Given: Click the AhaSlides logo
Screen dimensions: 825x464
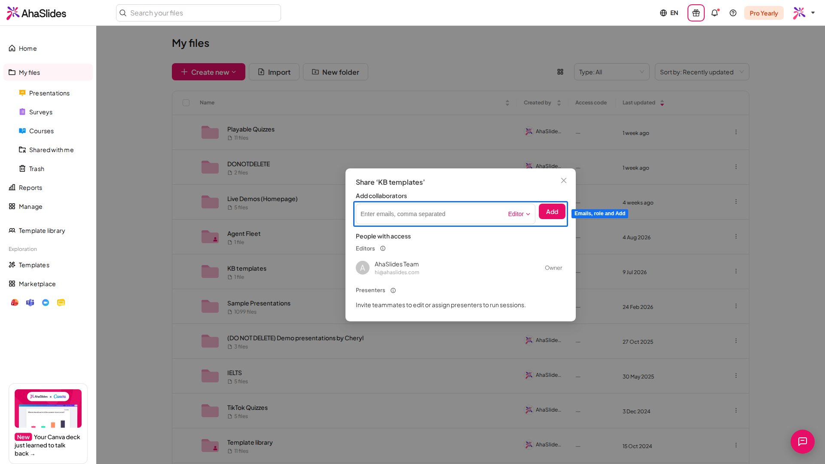Looking at the screenshot, I should [x=36, y=13].
